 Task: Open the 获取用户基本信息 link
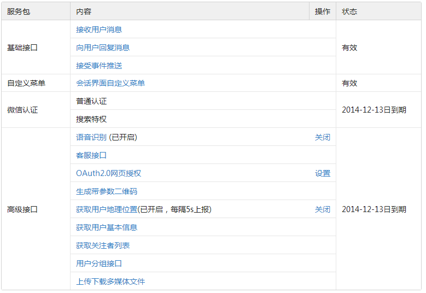[x=107, y=227]
